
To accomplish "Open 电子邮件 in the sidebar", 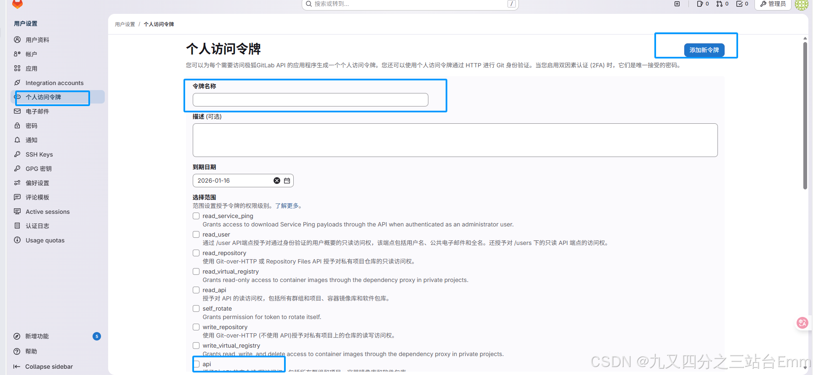I will click(58, 112).
